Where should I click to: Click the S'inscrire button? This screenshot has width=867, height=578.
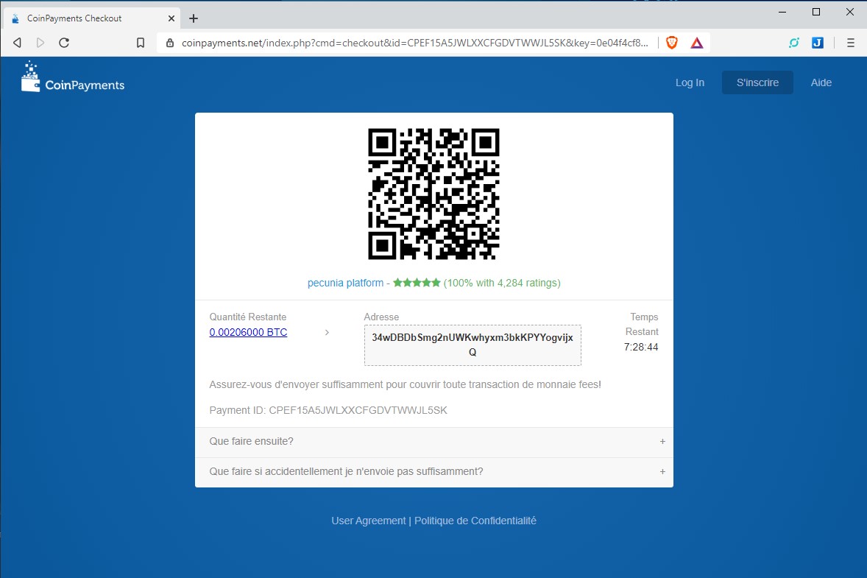[757, 82]
